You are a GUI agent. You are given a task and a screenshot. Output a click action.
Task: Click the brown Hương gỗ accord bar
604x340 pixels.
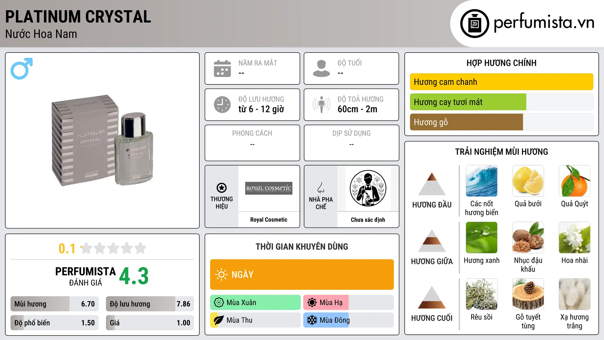pyautogui.click(x=502, y=122)
